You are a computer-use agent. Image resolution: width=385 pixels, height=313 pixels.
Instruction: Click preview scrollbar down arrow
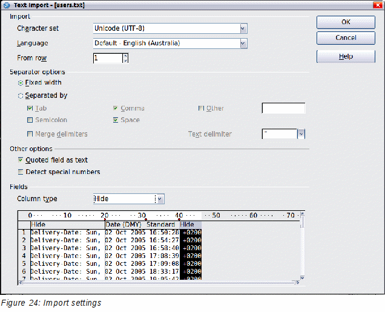302,278
